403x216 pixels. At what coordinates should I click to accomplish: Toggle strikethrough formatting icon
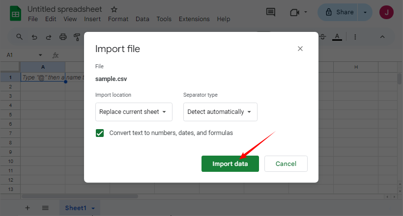click(323, 37)
